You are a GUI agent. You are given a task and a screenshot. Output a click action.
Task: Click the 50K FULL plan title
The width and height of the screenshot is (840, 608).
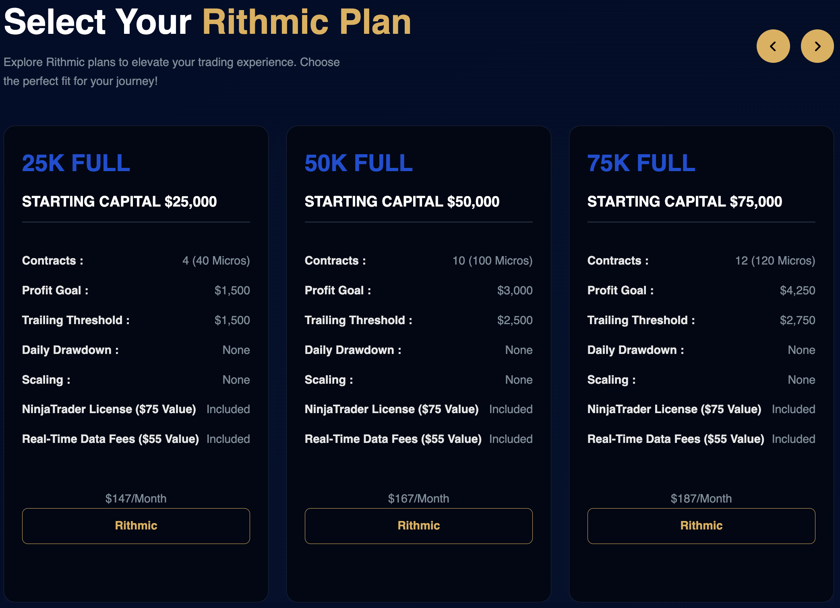pyautogui.click(x=359, y=163)
